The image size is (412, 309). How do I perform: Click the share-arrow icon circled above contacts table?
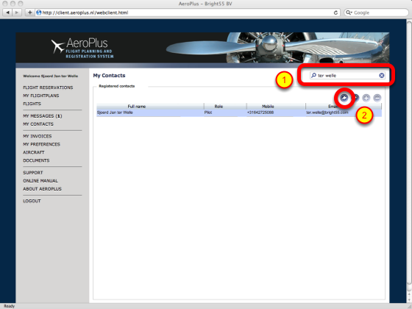(x=344, y=98)
